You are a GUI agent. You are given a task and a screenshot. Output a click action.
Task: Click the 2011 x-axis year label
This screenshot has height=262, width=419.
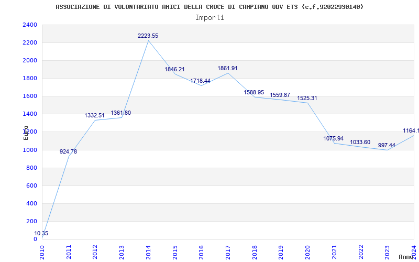pos(69,253)
